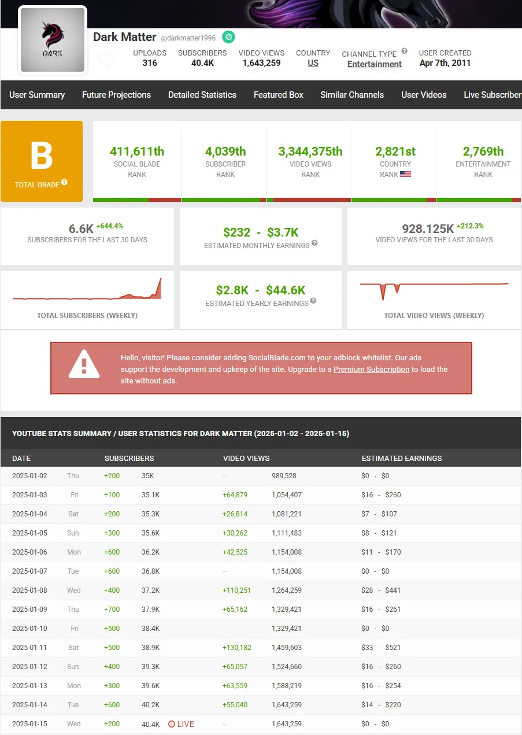This screenshot has height=735, width=522.
Task: Click the 316 uploads count
Action: point(150,63)
